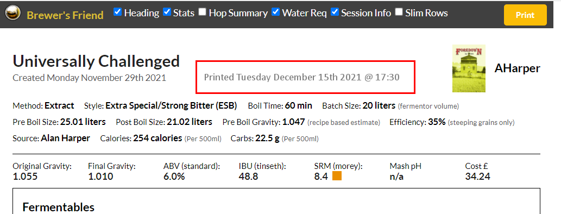The width and height of the screenshot is (561, 214).
Task: Click the Cost value 34.24
Action: [x=477, y=177]
